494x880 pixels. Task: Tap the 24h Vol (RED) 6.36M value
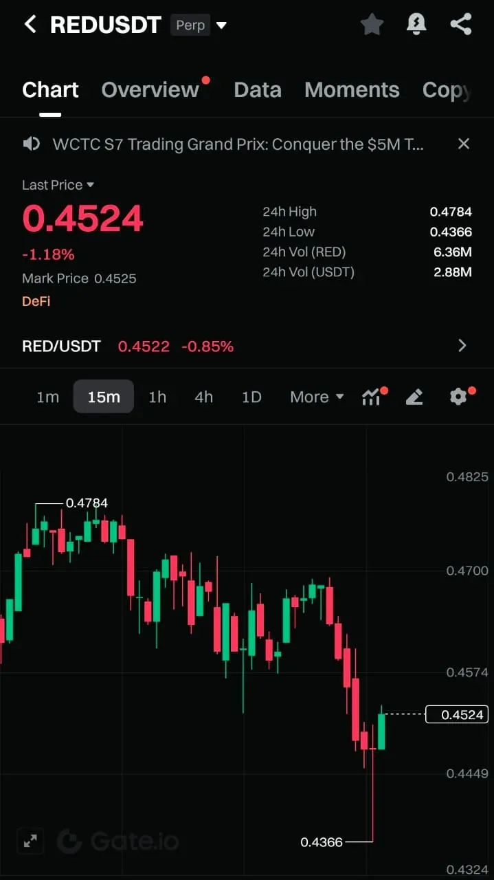click(x=453, y=252)
